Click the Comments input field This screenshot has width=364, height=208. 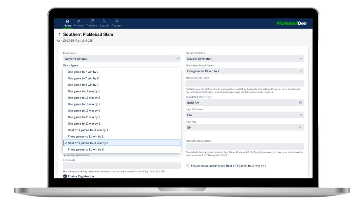122,165
